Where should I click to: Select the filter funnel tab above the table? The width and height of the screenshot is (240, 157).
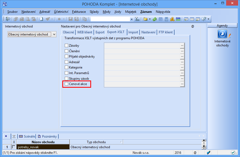[14, 136]
